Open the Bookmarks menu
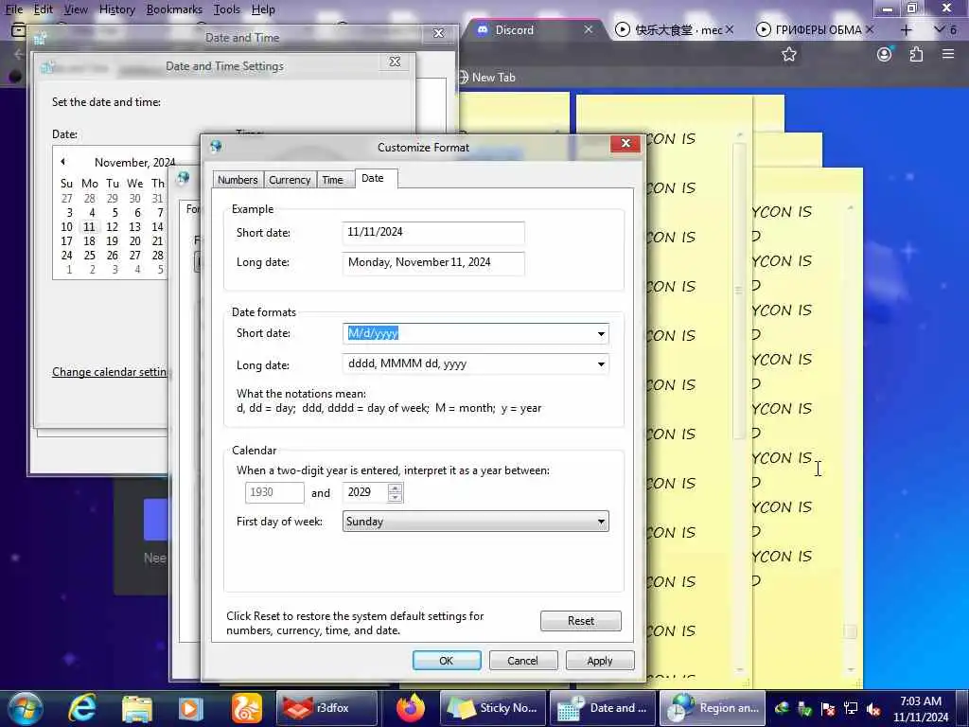This screenshot has width=969, height=727. click(x=174, y=9)
